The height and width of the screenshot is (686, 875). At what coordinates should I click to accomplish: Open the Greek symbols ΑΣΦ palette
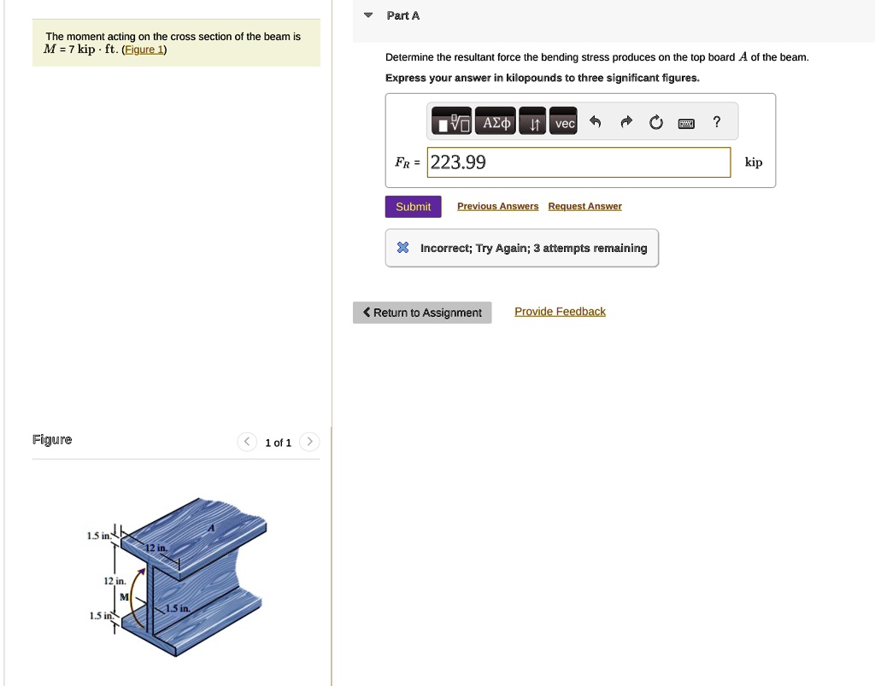coord(495,121)
